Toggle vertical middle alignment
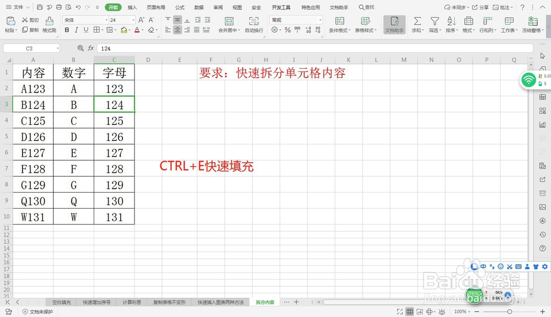This screenshot has width=551, height=317. click(177, 20)
